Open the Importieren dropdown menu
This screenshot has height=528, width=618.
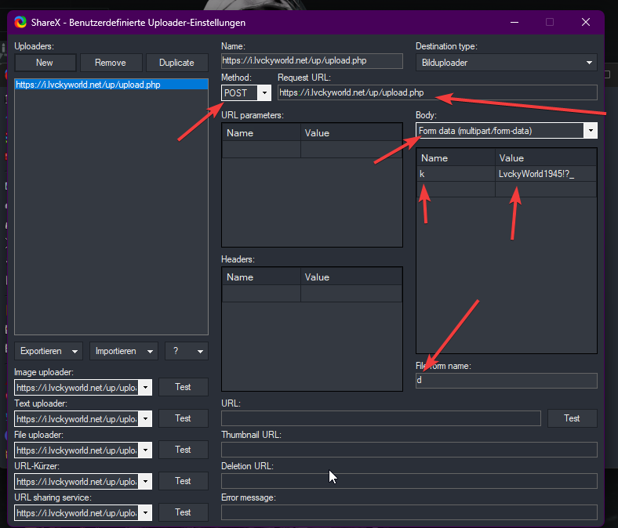pyautogui.click(x=123, y=351)
